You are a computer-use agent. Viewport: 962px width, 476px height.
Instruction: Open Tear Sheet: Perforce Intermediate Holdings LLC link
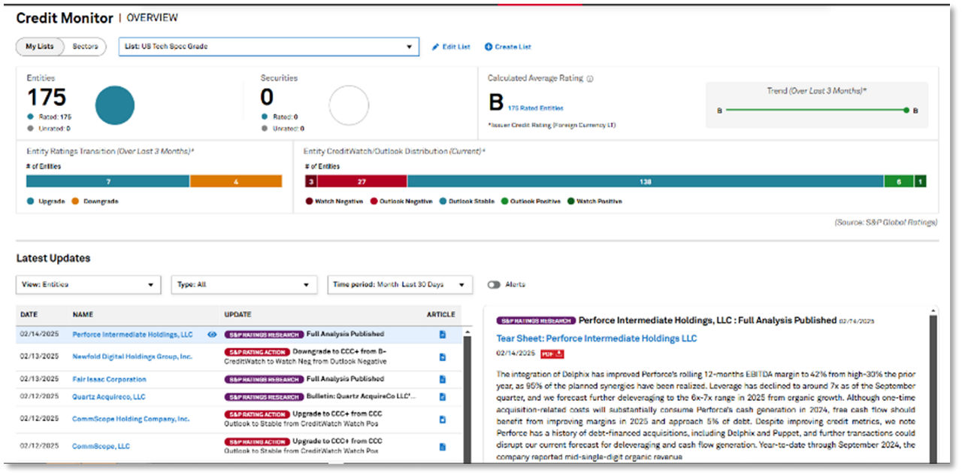597,338
